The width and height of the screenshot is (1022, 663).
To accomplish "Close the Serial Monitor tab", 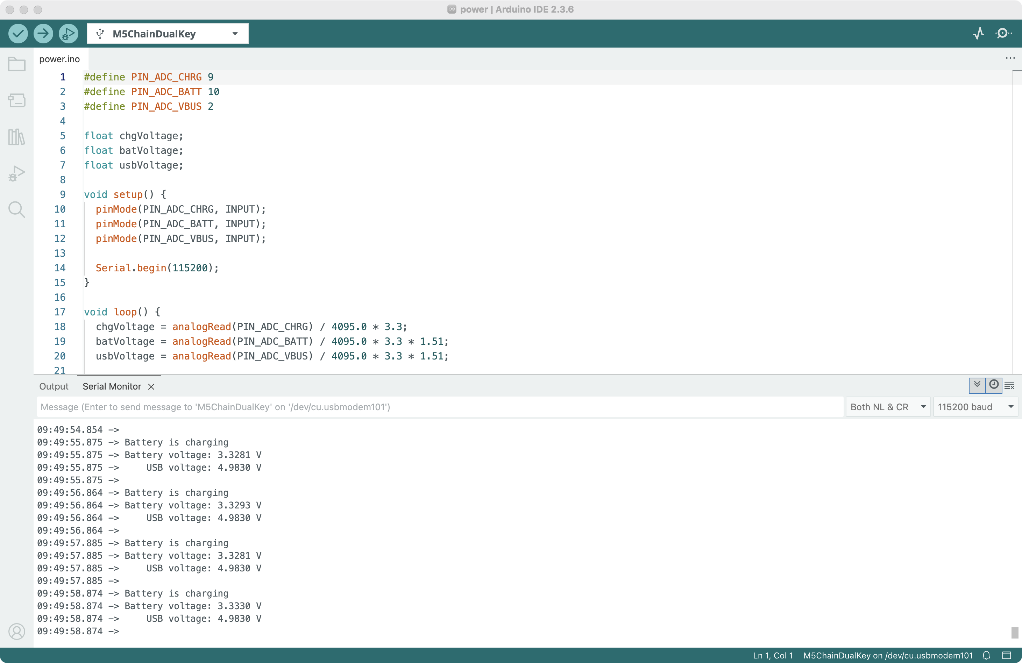I will pyautogui.click(x=151, y=386).
